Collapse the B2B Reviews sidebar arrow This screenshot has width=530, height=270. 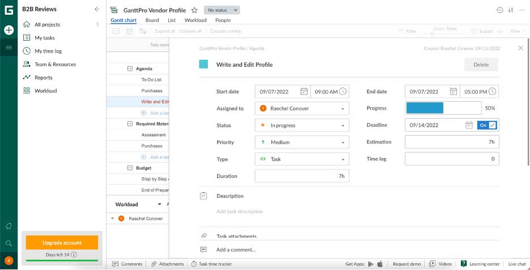(97, 9)
